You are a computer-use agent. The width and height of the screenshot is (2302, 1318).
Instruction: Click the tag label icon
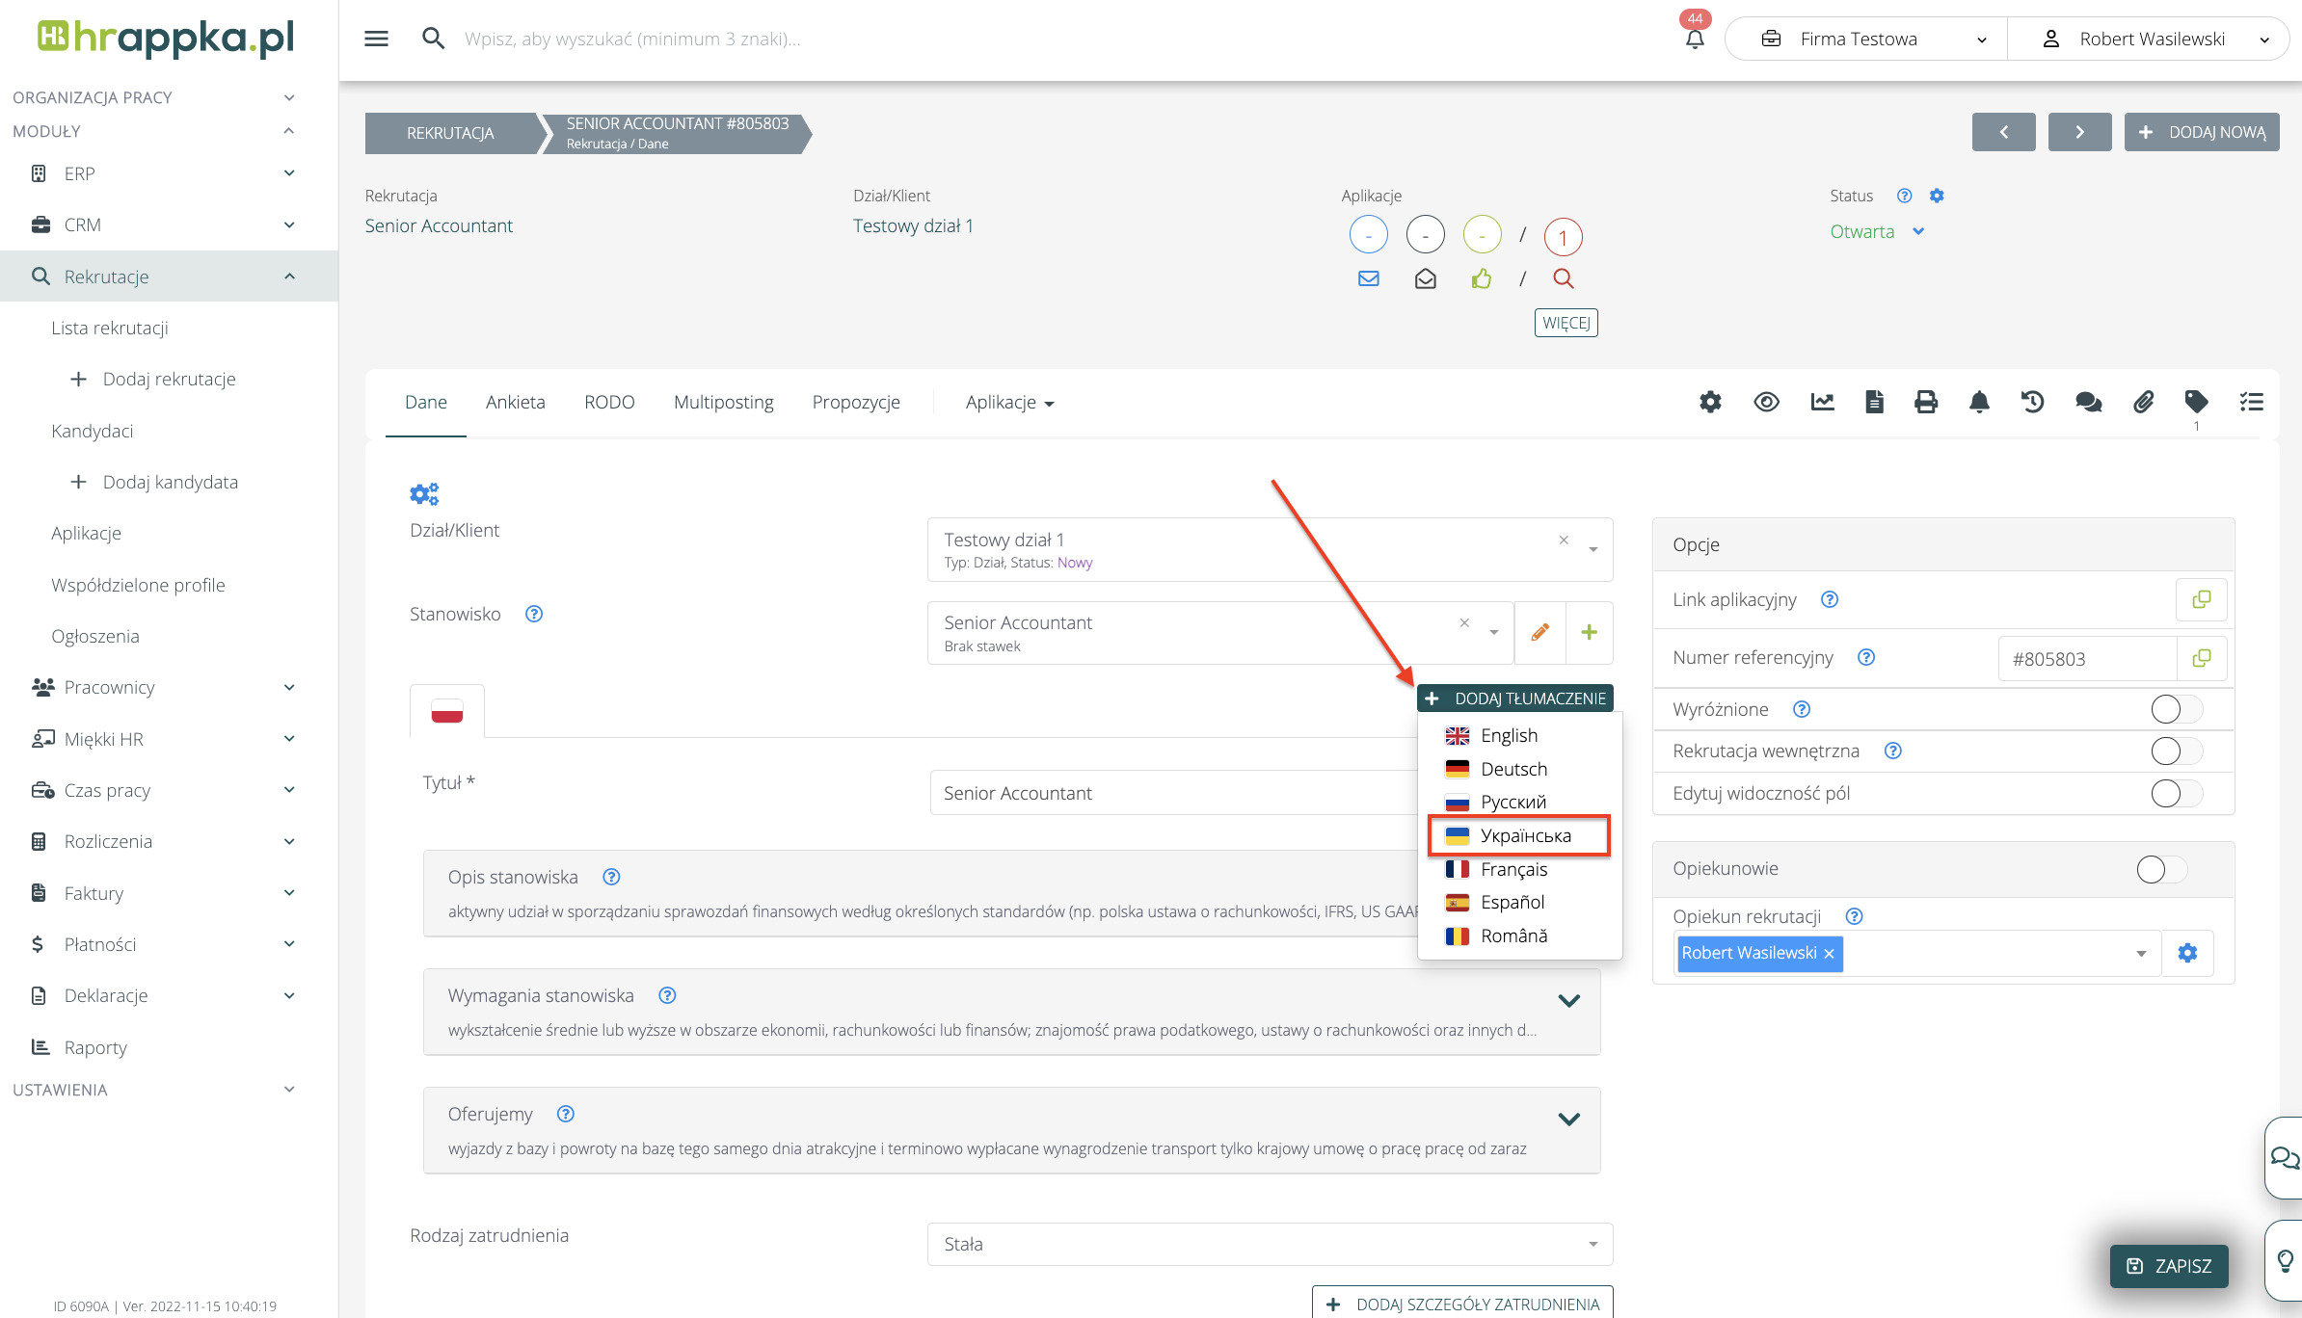(2196, 402)
